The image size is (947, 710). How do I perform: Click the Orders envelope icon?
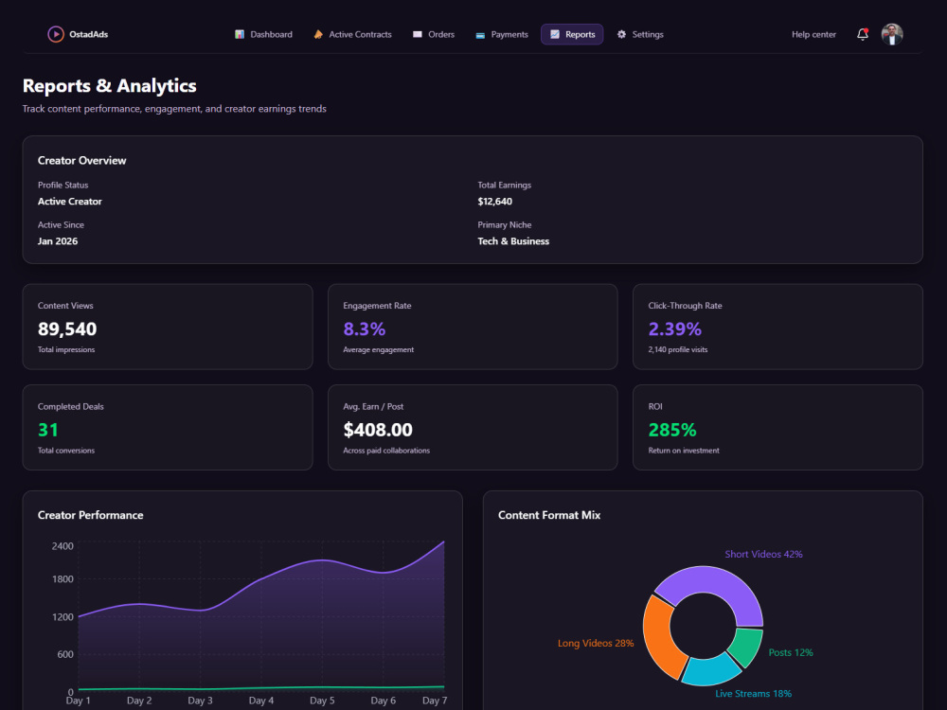click(418, 34)
